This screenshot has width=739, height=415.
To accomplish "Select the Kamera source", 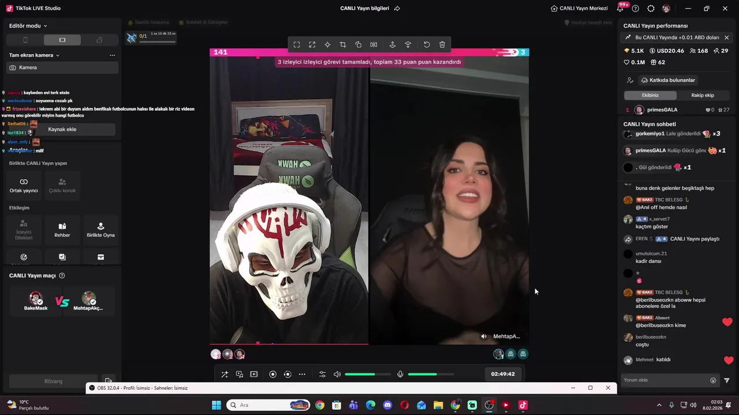I will coord(62,67).
